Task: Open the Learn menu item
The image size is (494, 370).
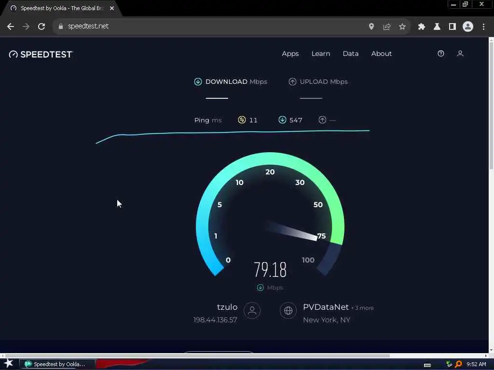Action: 321,54
